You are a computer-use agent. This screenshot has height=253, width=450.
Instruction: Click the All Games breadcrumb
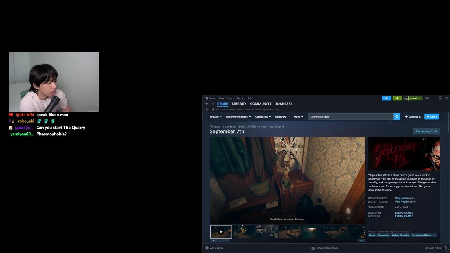coord(215,126)
